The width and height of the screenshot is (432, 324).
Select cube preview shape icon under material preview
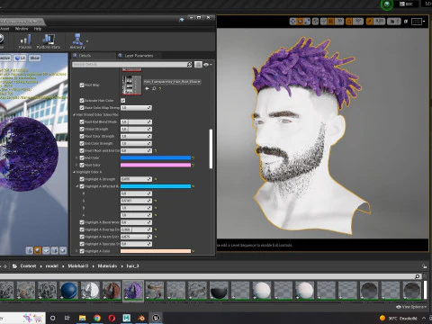point(54,250)
